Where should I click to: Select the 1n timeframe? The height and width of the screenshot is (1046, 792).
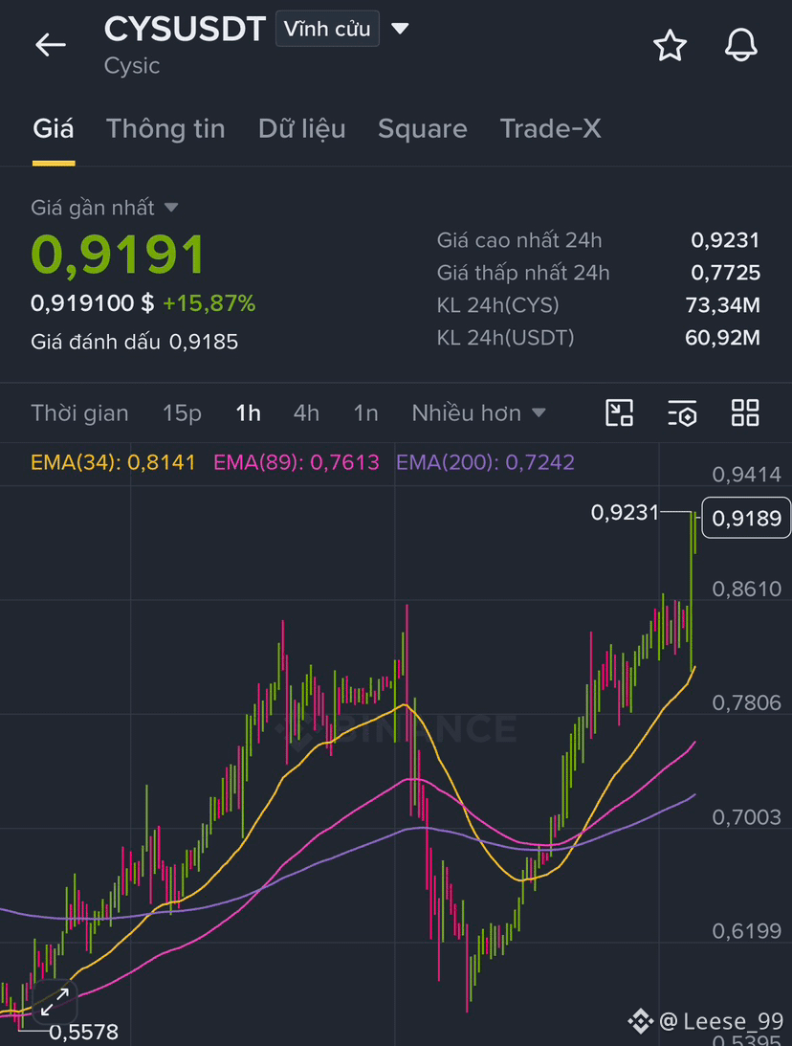[x=366, y=412]
